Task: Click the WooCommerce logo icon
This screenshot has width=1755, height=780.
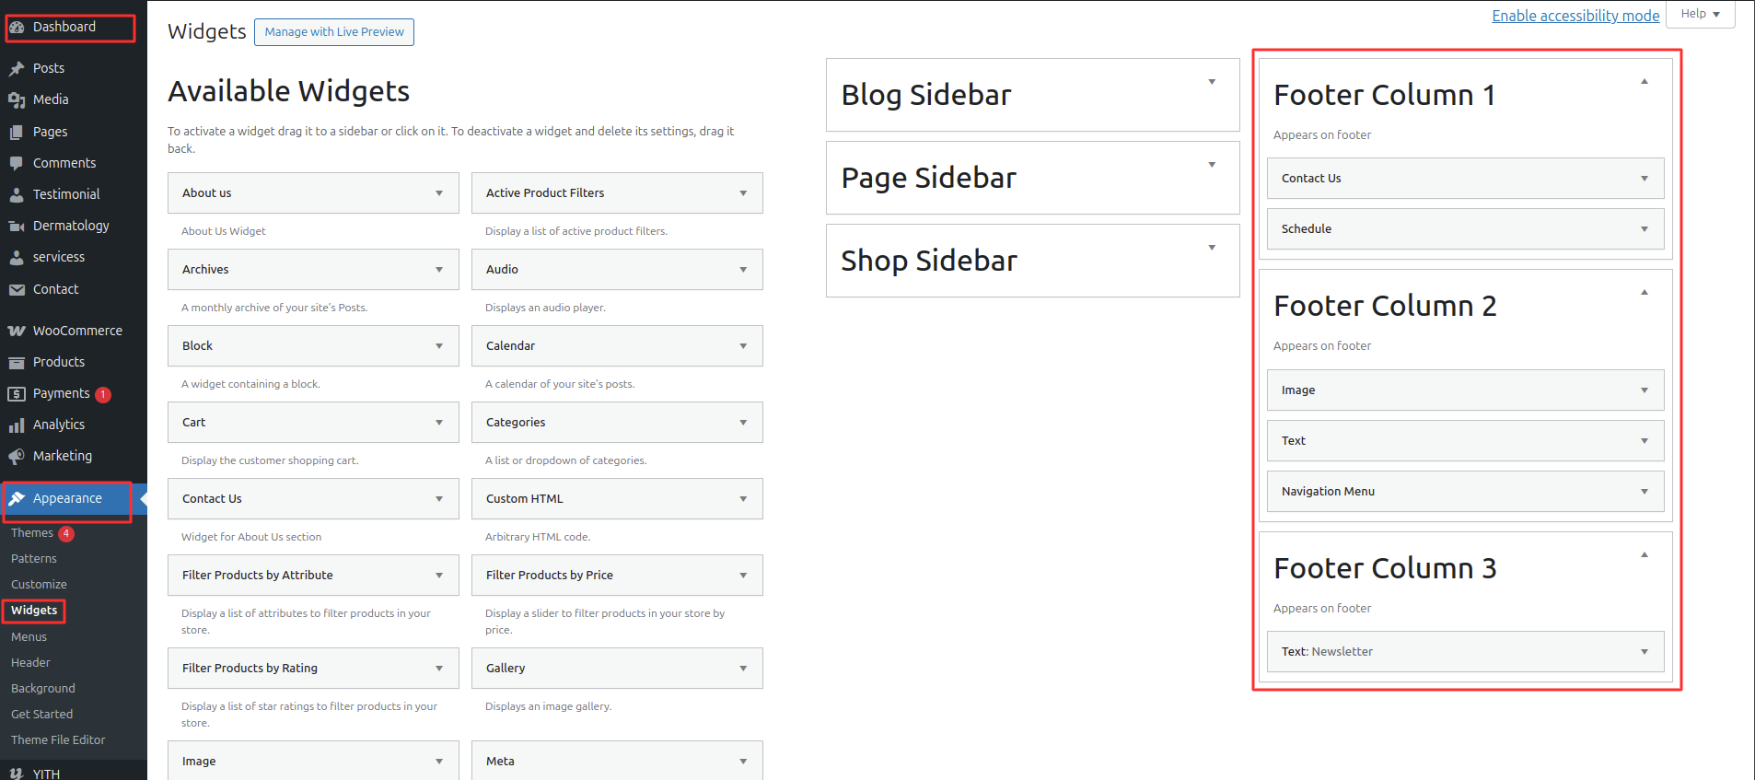Action: (17, 331)
